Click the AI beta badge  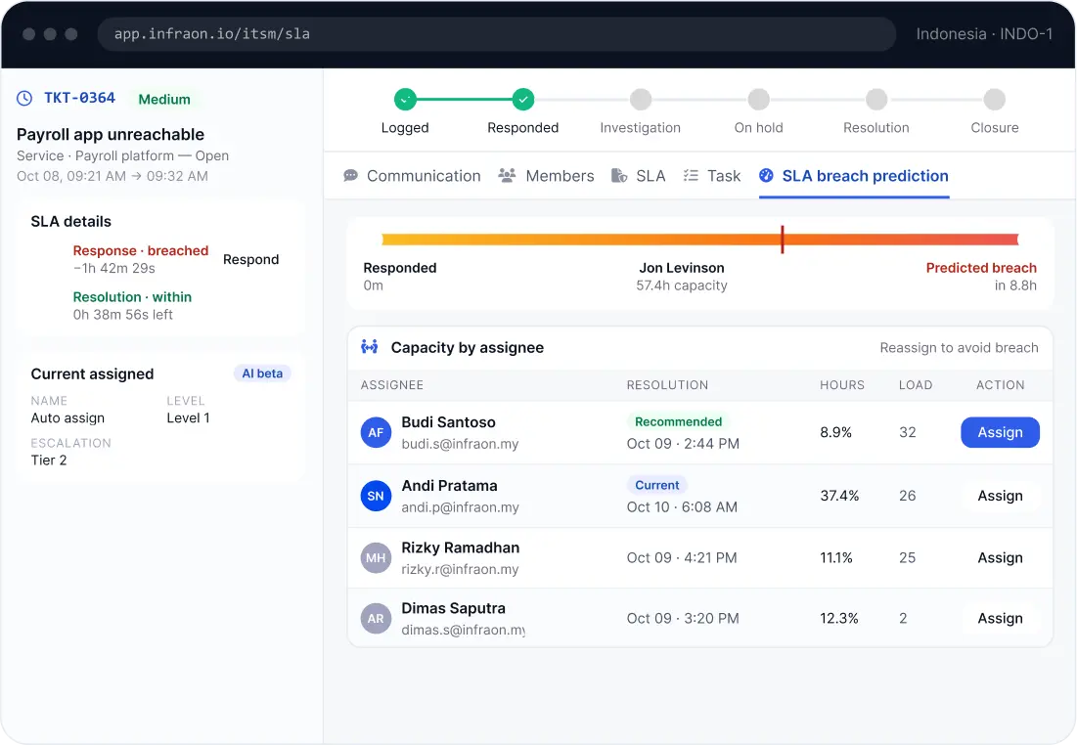coord(262,373)
